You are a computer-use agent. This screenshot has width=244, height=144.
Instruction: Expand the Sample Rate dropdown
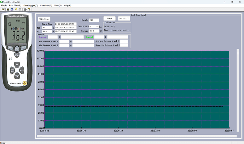[x=97, y=27]
